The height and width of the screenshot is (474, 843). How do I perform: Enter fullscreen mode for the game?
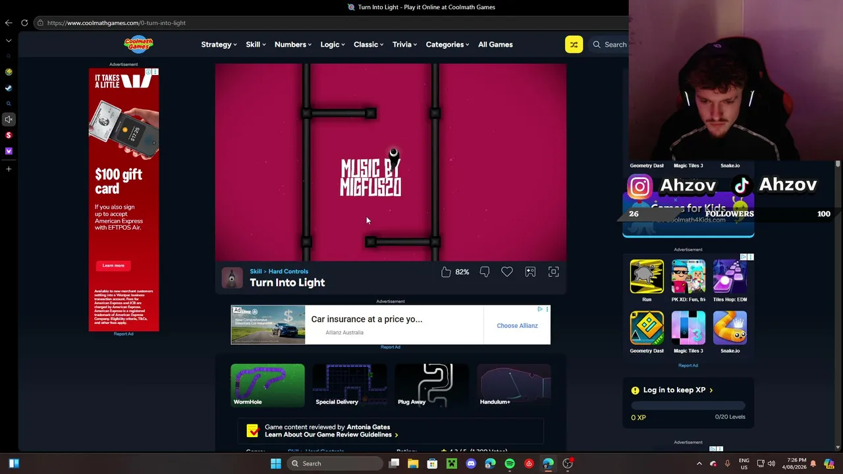pyautogui.click(x=554, y=272)
